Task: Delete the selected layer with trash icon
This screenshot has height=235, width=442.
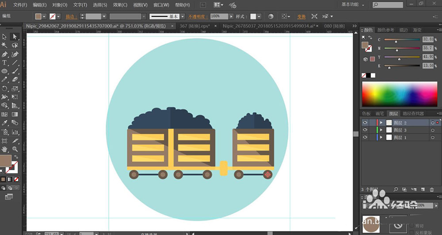Action: (x=431, y=189)
